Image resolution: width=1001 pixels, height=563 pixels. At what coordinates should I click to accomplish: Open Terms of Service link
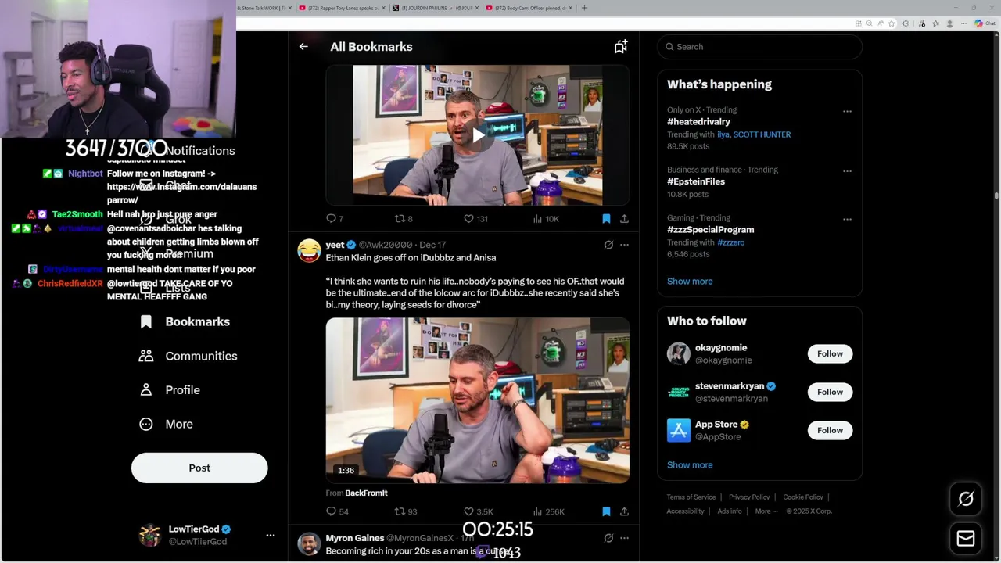[691, 497]
